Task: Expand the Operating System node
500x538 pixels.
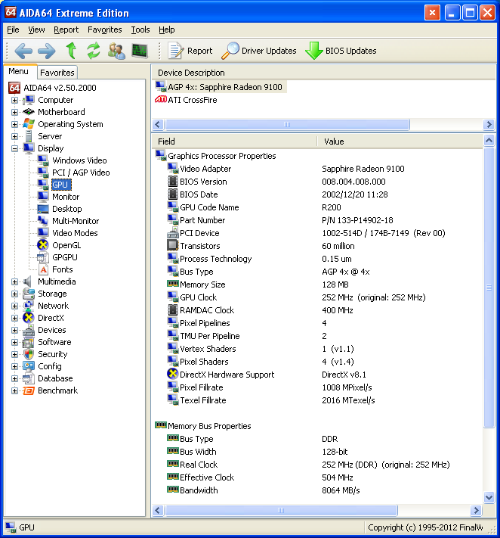Action: click(14, 124)
